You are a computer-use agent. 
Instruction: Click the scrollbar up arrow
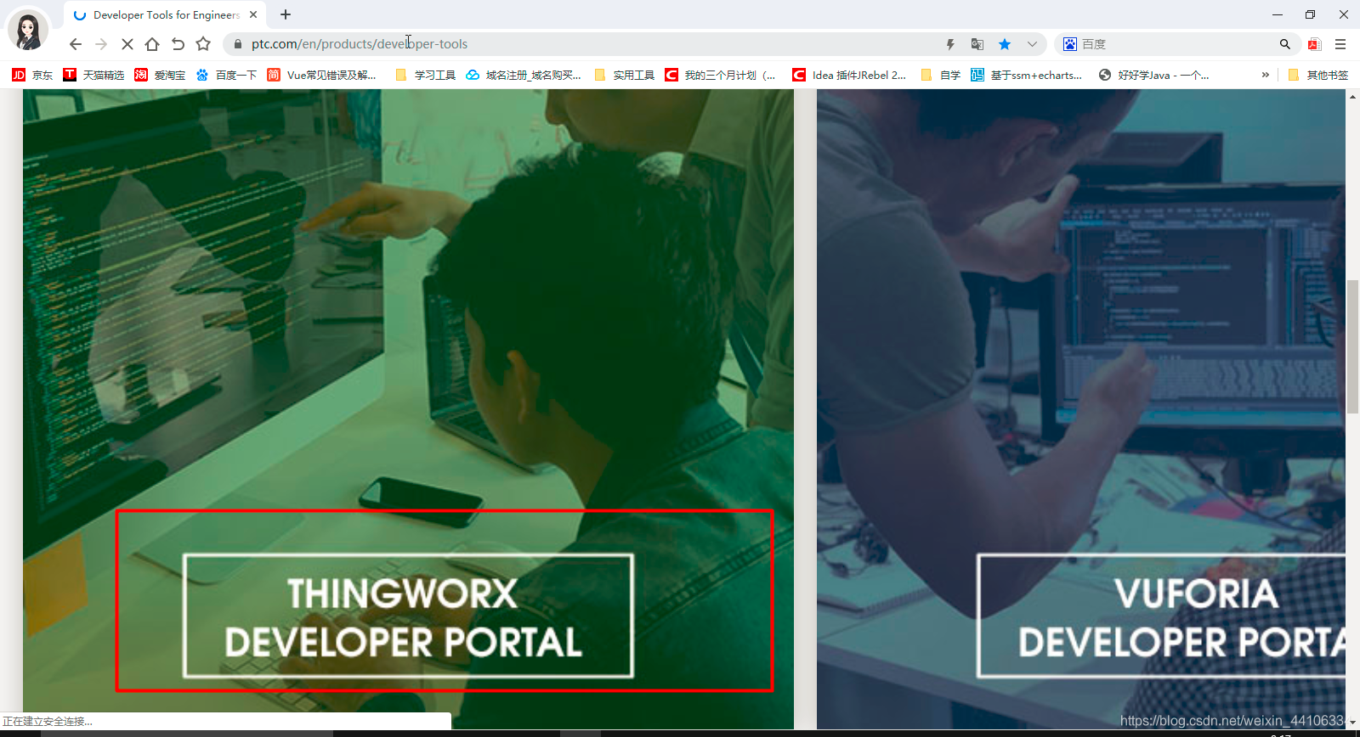click(x=1352, y=96)
